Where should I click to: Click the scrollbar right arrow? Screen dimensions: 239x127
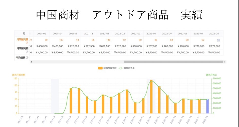[225, 62]
